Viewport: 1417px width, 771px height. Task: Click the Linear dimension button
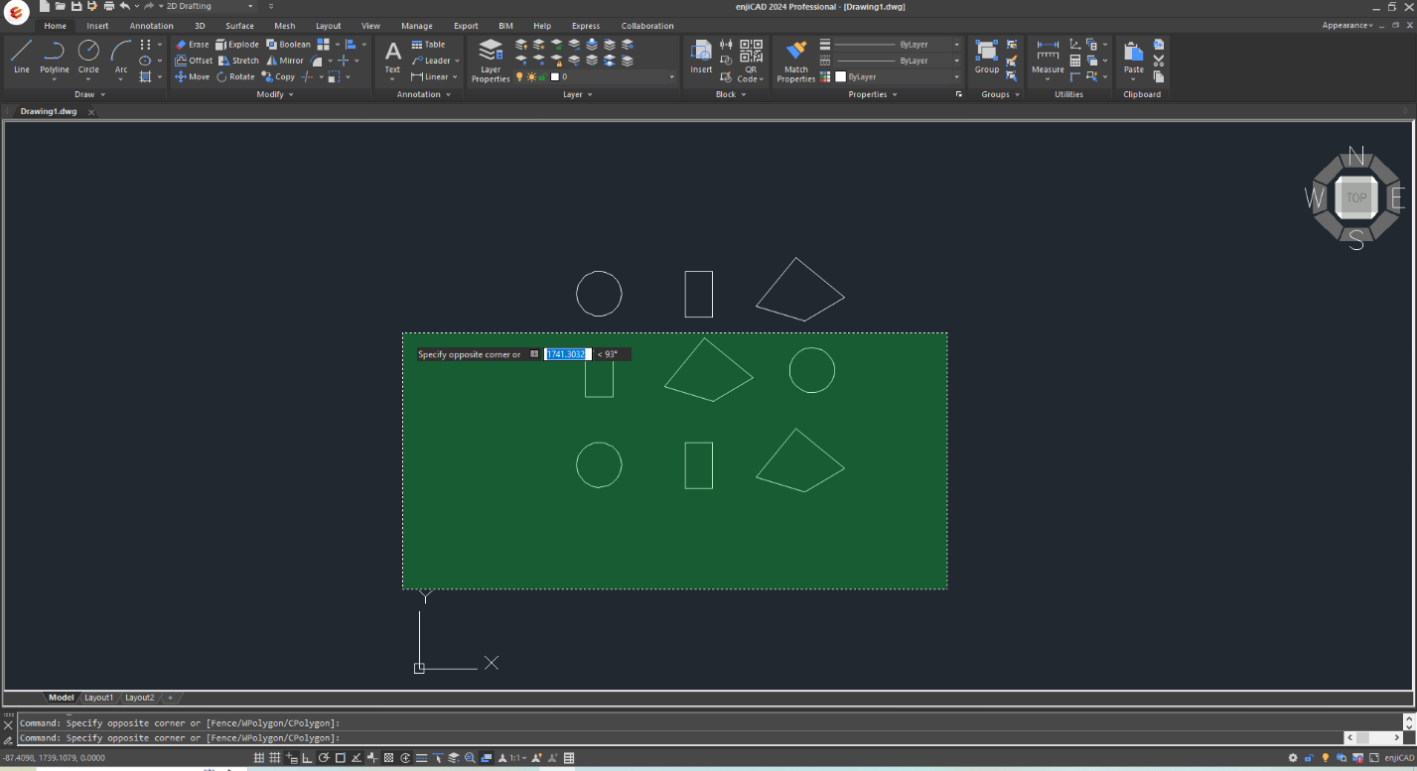pos(429,76)
